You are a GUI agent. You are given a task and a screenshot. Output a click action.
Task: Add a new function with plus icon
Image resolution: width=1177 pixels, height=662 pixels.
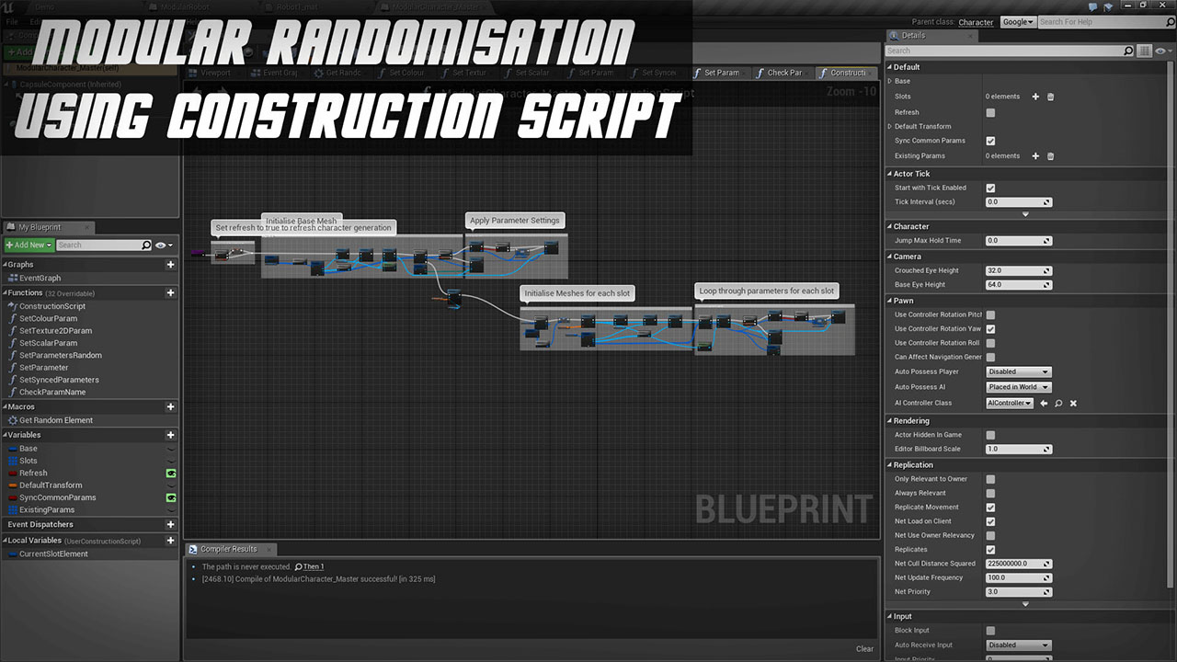click(170, 293)
